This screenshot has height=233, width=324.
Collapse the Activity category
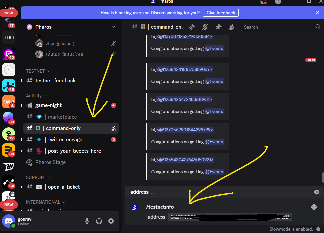tap(36, 96)
